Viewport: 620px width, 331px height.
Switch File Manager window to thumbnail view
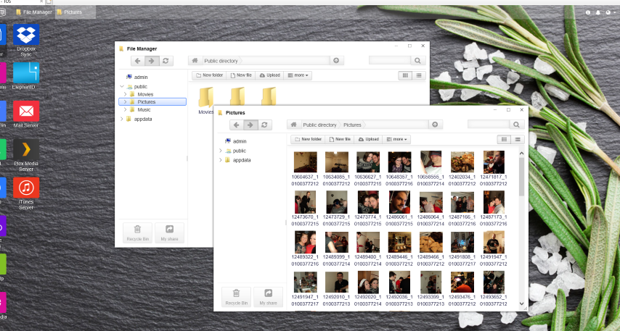[x=405, y=75]
